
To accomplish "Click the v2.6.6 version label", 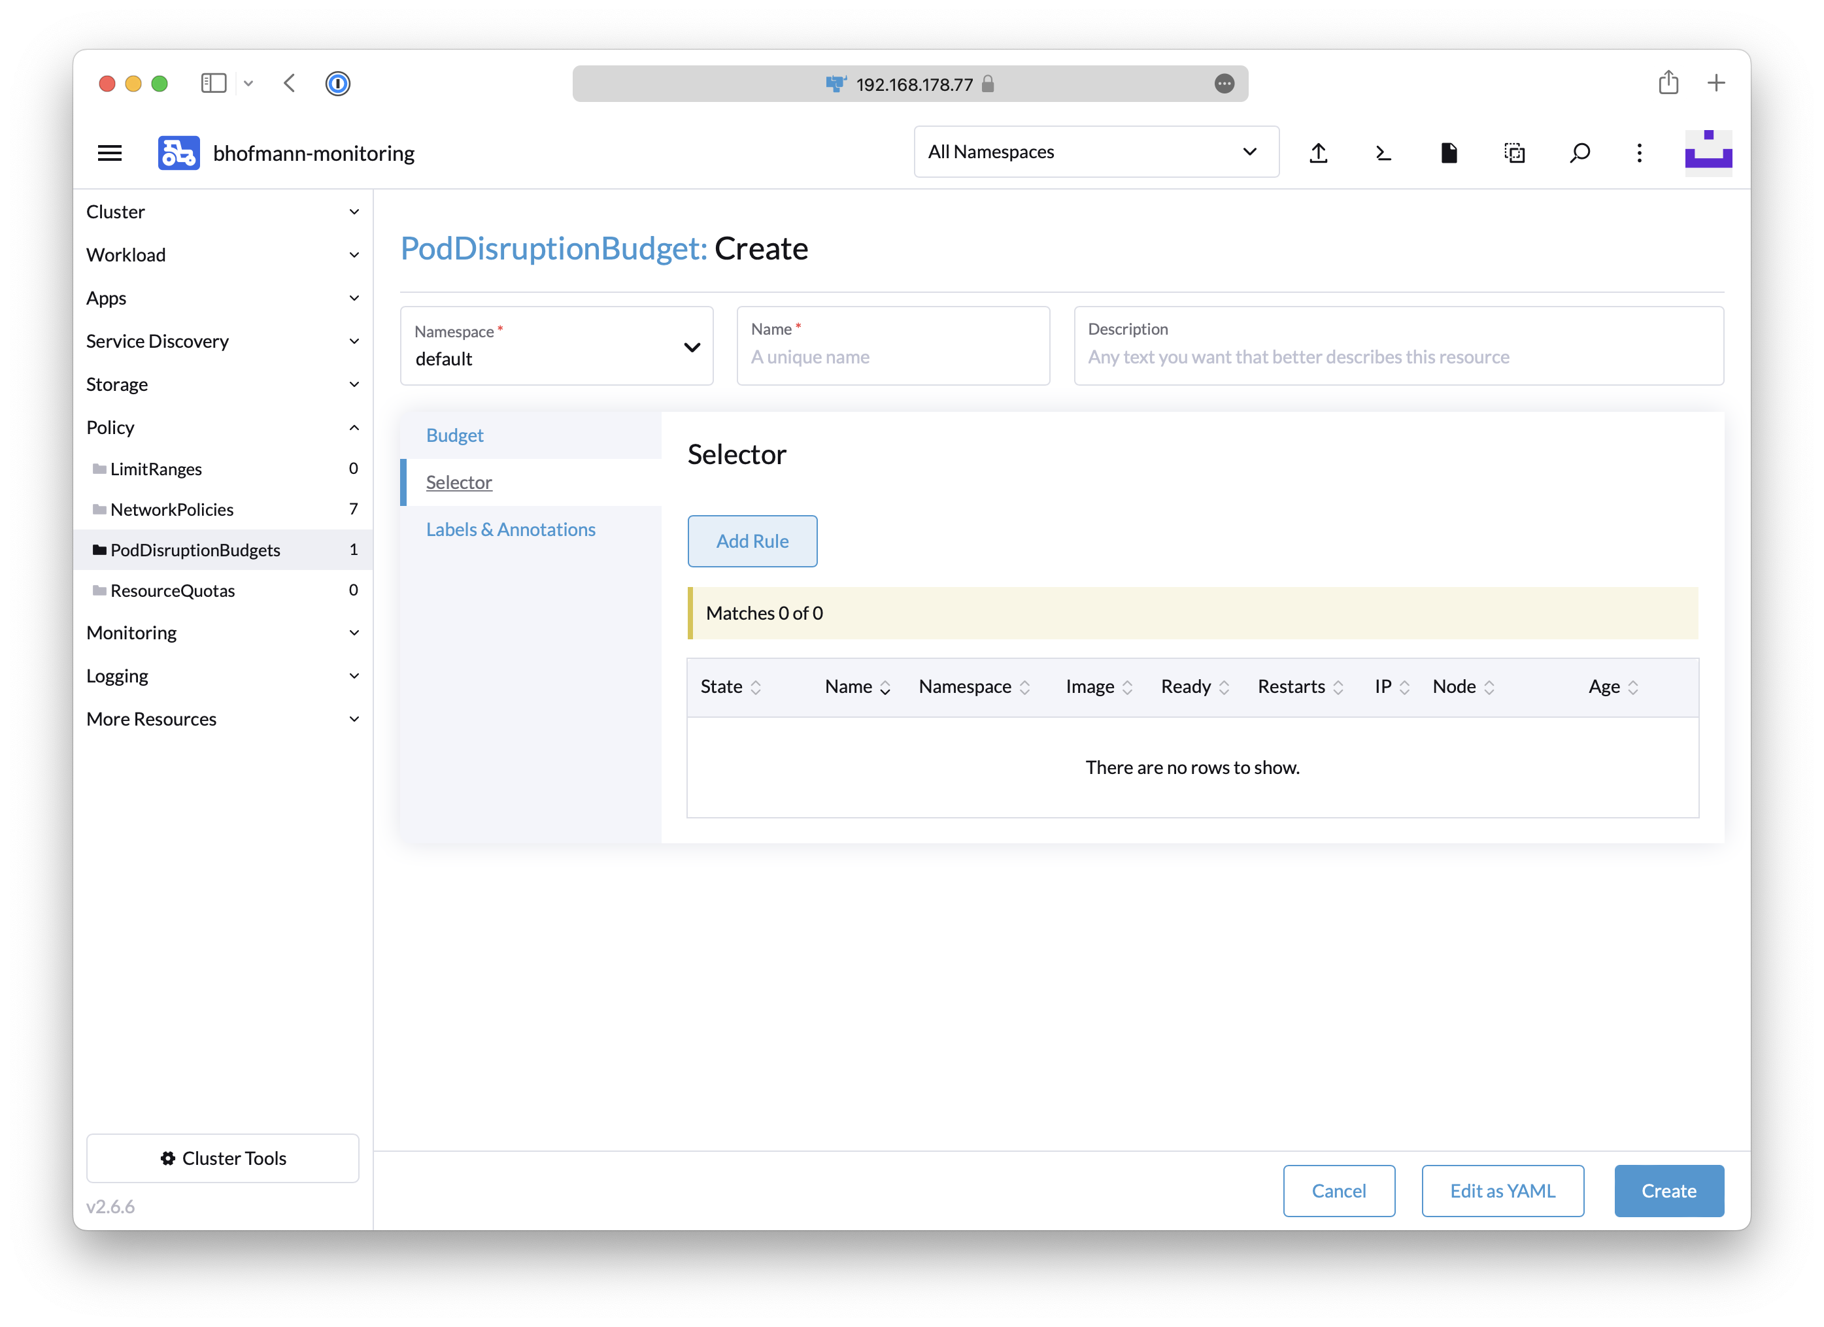I will pyautogui.click(x=110, y=1207).
